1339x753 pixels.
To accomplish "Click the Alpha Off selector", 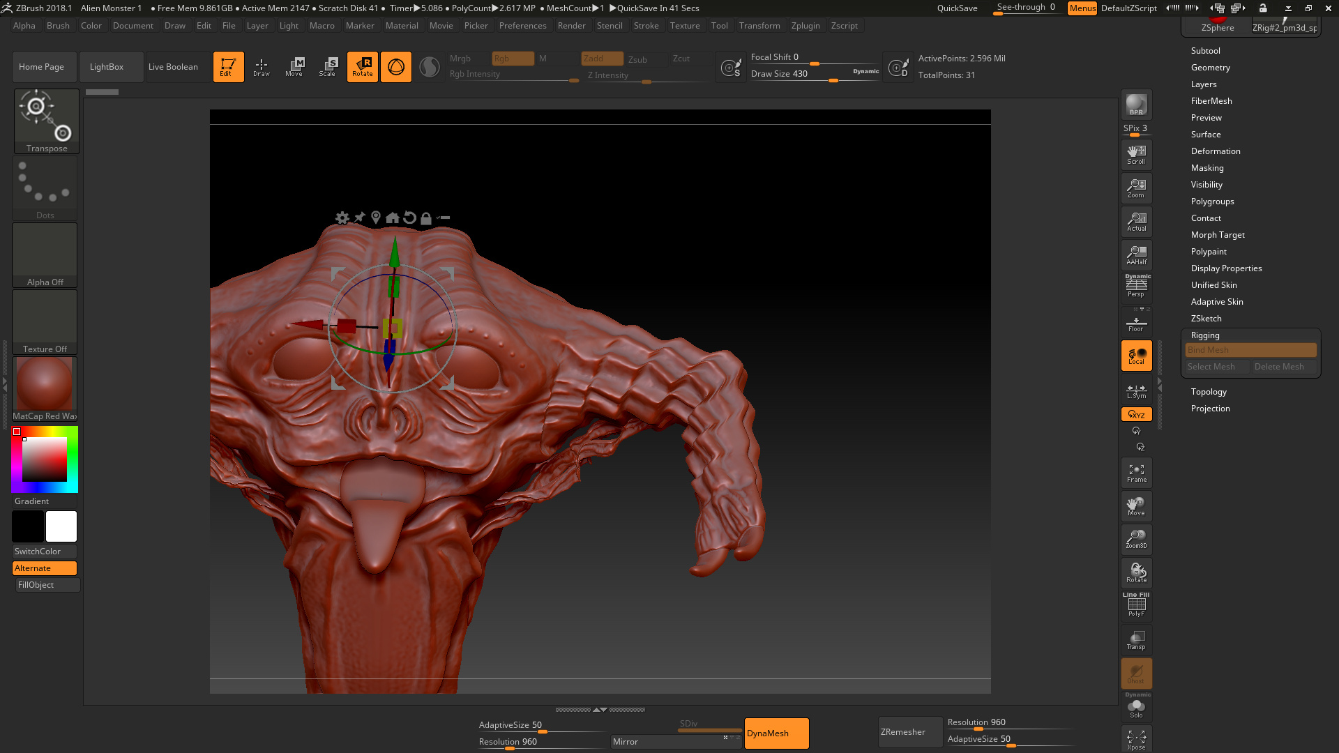I will tap(45, 255).
